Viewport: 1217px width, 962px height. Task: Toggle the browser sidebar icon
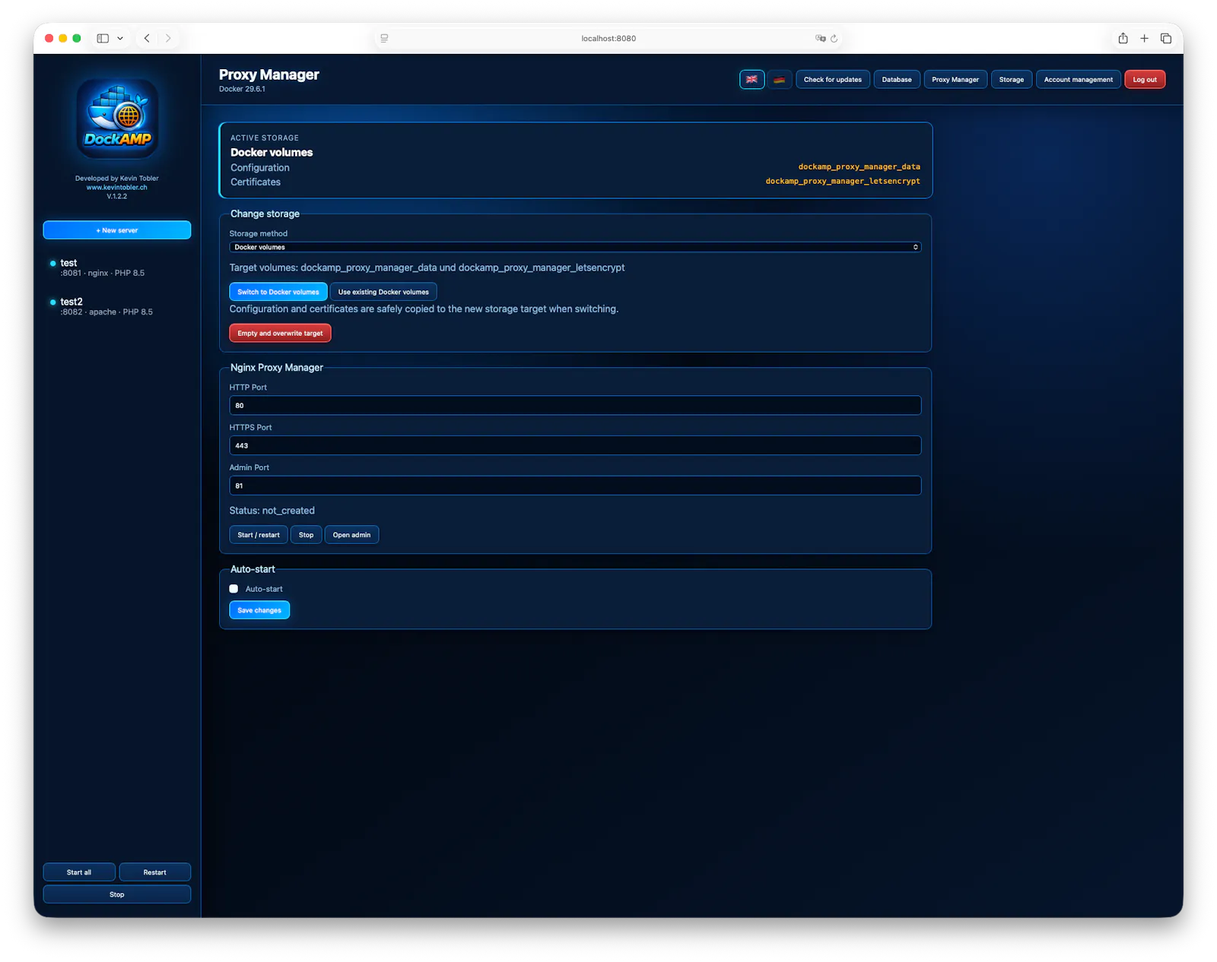pos(103,38)
